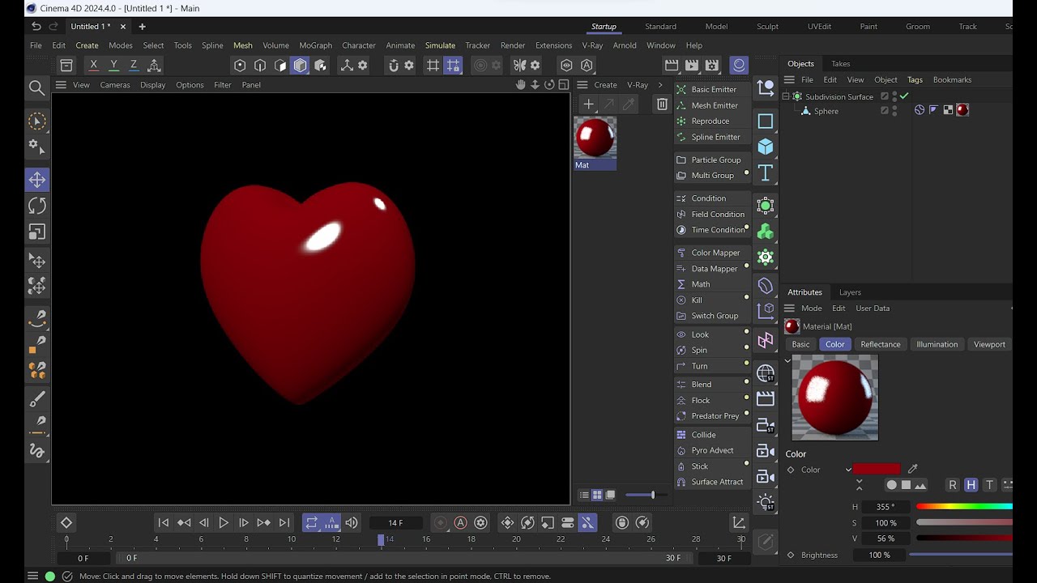Go to start of animation
Screen dimensions: 1037x583
pos(164,523)
